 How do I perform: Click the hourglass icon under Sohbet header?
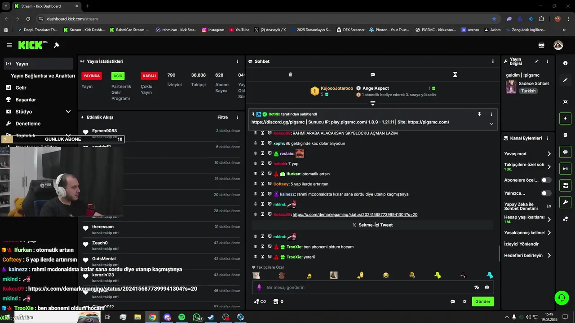pyautogui.click(x=455, y=74)
